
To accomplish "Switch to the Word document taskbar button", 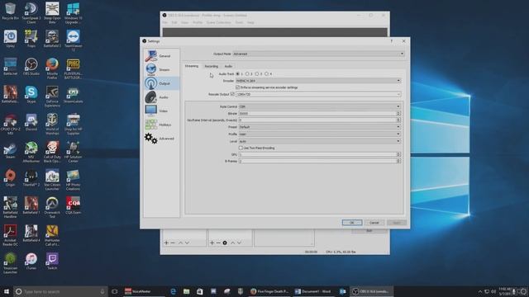I will (x=312, y=291).
